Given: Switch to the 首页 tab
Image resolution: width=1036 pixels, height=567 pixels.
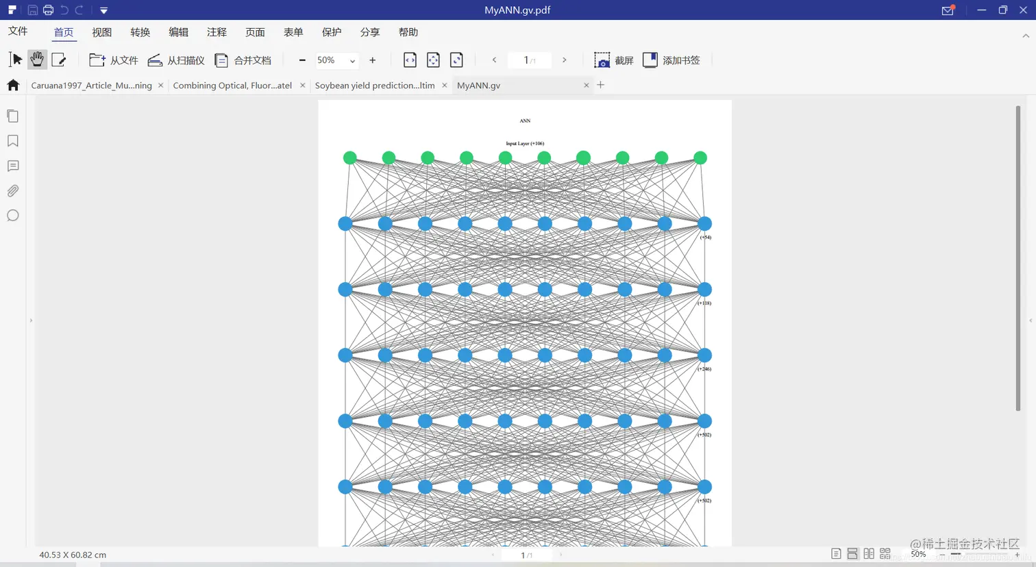Looking at the screenshot, I should click(64, 32).
